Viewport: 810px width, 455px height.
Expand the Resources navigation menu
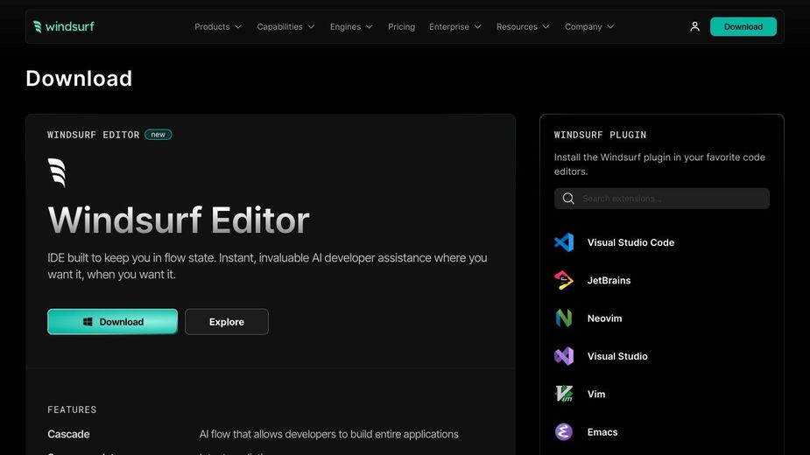click(x=523, y=27)
